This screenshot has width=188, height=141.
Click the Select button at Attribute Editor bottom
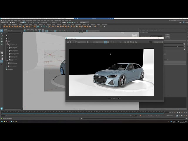click(x=147, y=109)
